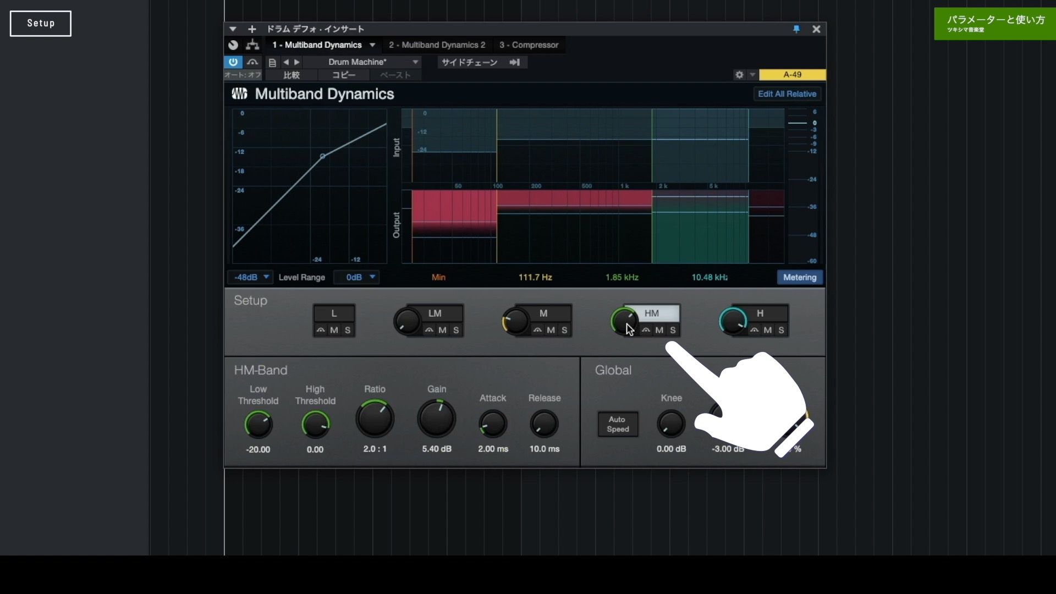
Task: Switch to the 3 - Compressor tab
Action: click(529, 45)
